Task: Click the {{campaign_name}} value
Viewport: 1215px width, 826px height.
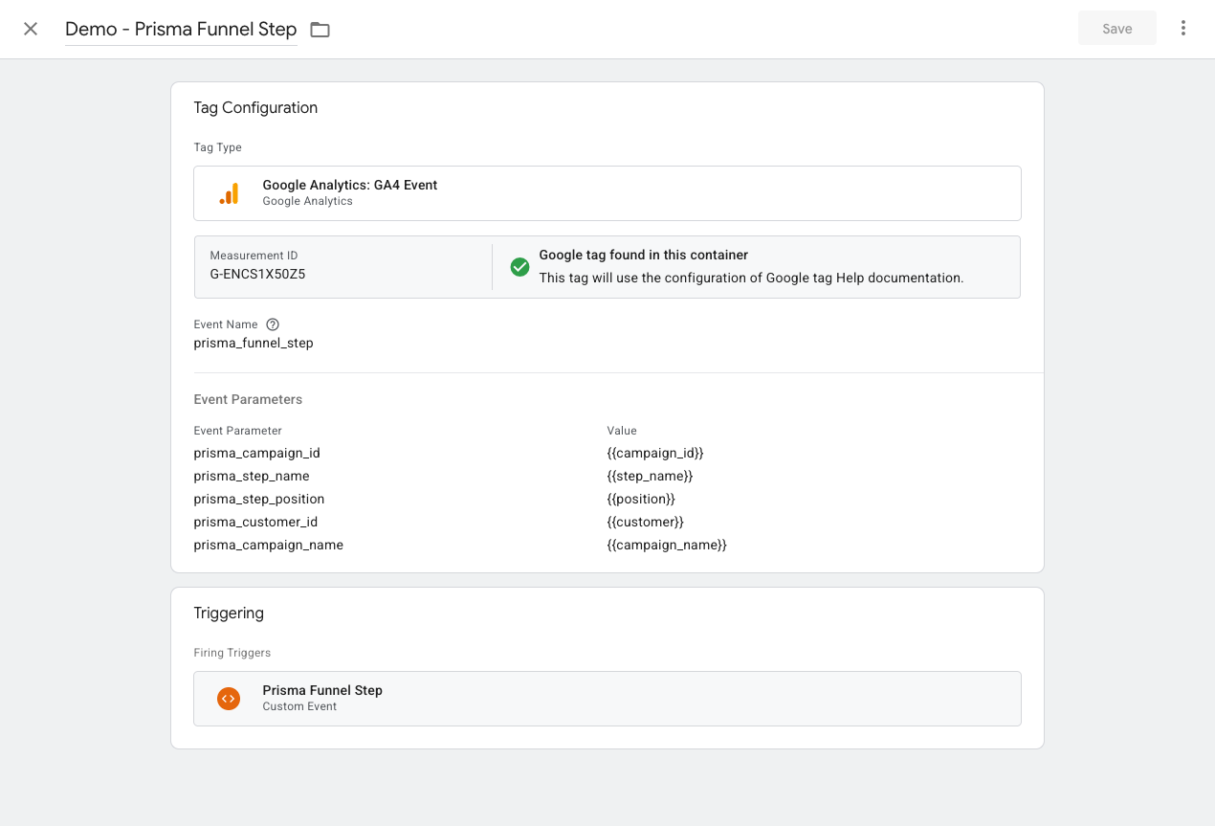Action: pos(667,545)
